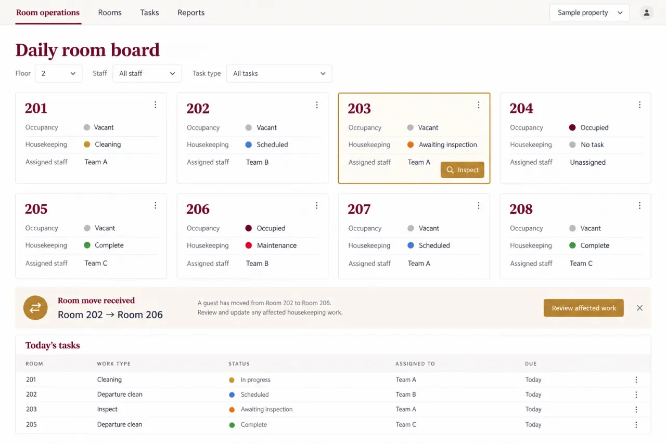
Task: Click orange Awaiting inspection dot on room 203 card
Action: 411,145
